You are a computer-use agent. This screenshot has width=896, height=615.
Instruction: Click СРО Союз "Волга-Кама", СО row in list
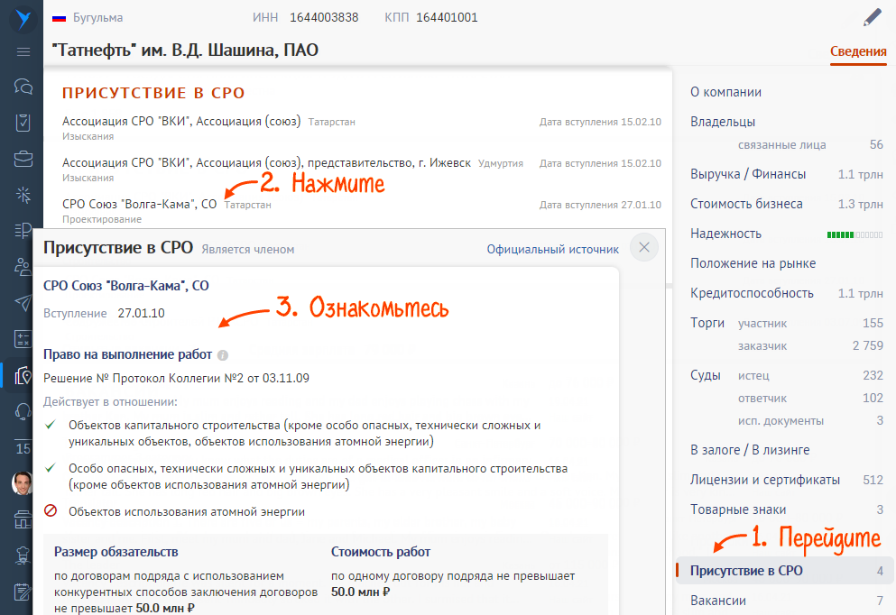click(140, 205)
